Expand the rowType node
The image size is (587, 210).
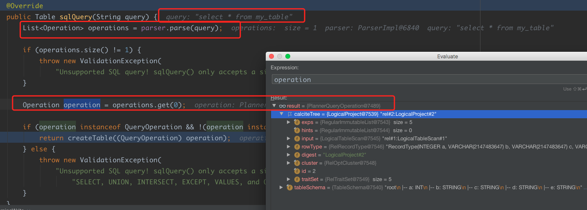pos(289,147)
